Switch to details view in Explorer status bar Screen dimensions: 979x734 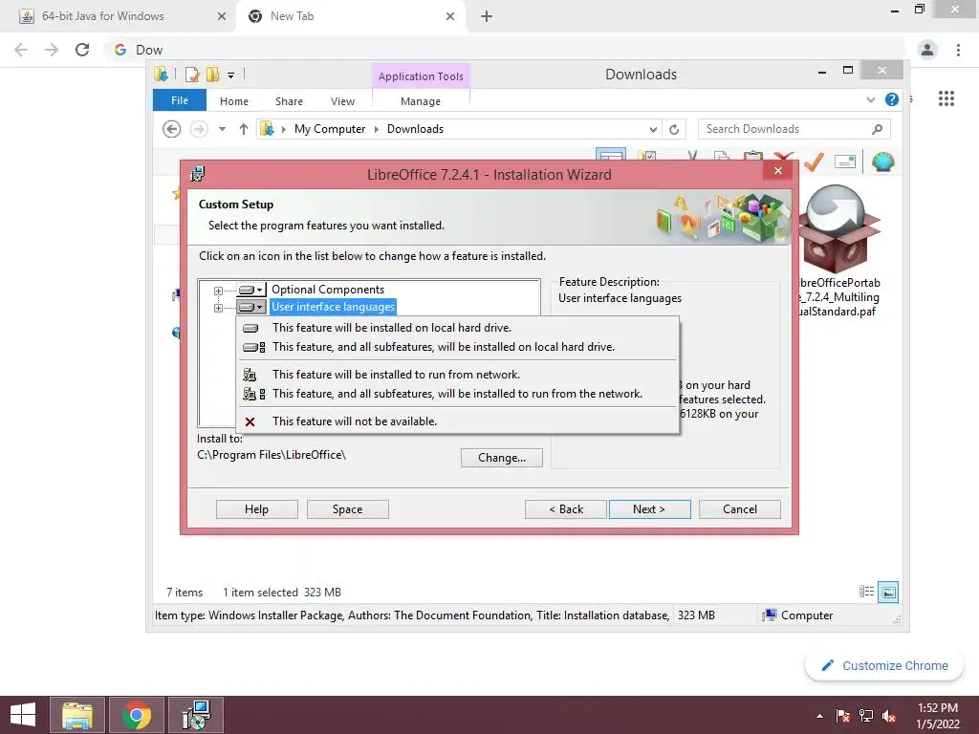click(866, 592)
